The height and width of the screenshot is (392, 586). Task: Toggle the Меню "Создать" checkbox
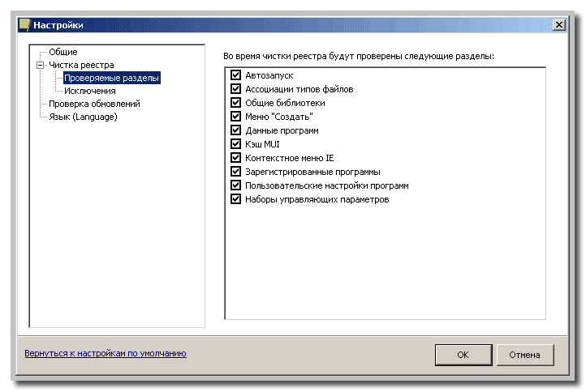pos(235,117)
